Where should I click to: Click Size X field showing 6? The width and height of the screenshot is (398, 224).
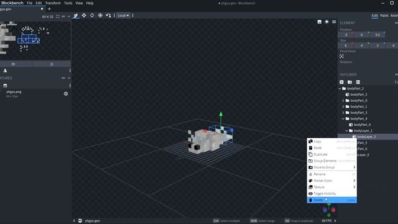pos(346,45)
